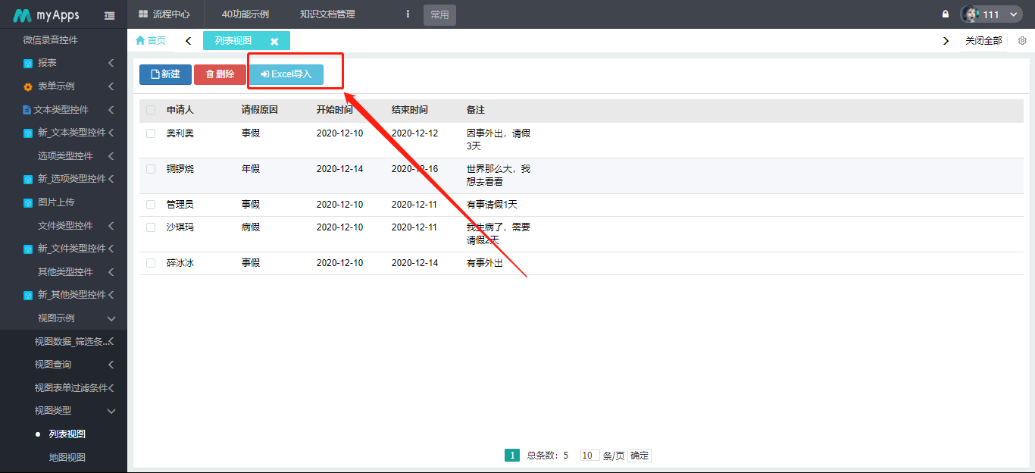Click the 报表 sidebar cube icon
The height and width of the screenshot is (473, 1035).
point(28,64)
